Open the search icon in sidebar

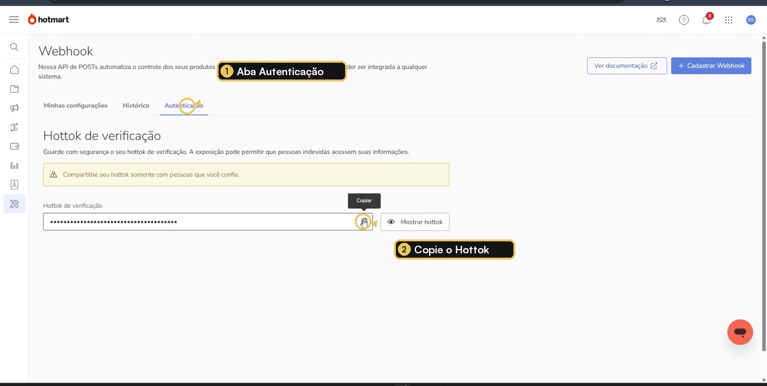click(14, 47)
